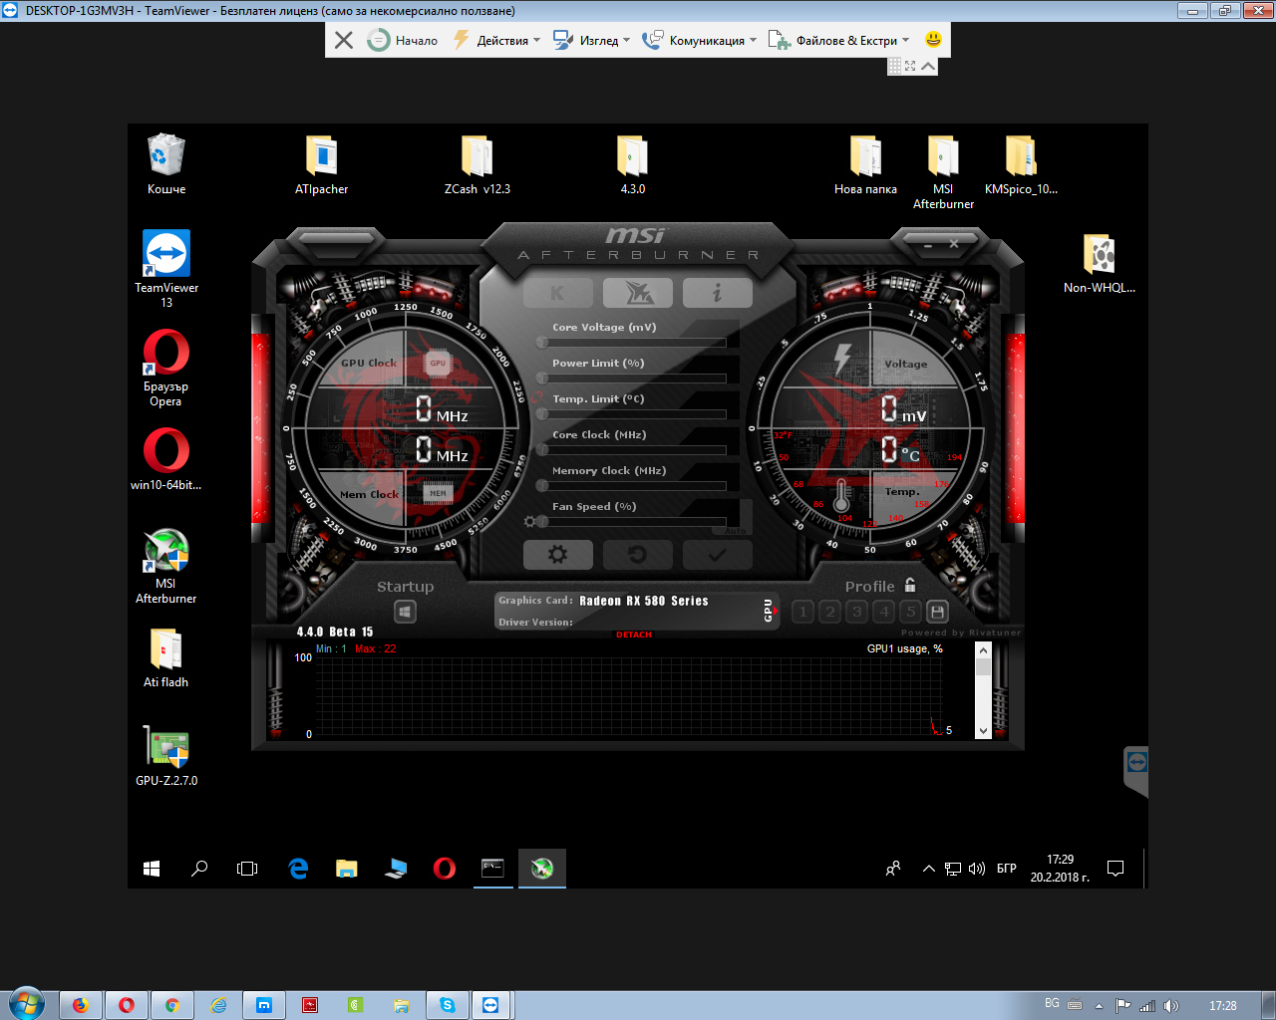
Task: Toggle apply at Windows Startup button
Action: pyautogui.click(x=405, y=612)
